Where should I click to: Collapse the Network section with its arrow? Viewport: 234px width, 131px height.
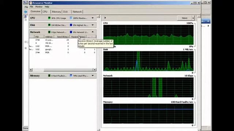[93, 32]
